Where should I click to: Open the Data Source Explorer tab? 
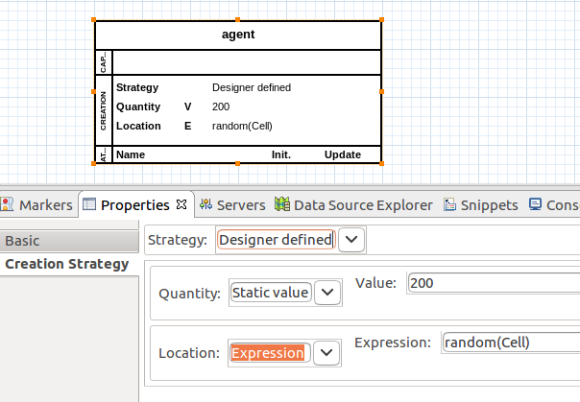pos(353,205)
